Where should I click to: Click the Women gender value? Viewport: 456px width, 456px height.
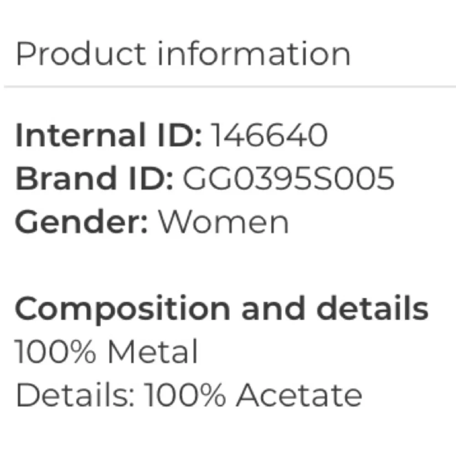(x=223, y=222)
